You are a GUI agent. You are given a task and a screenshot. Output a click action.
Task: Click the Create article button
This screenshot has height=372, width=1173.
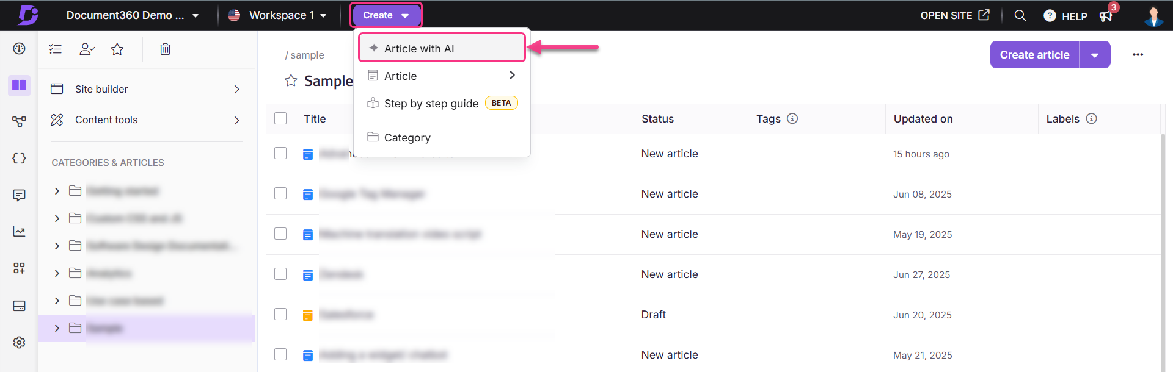tap(1034, 55)
